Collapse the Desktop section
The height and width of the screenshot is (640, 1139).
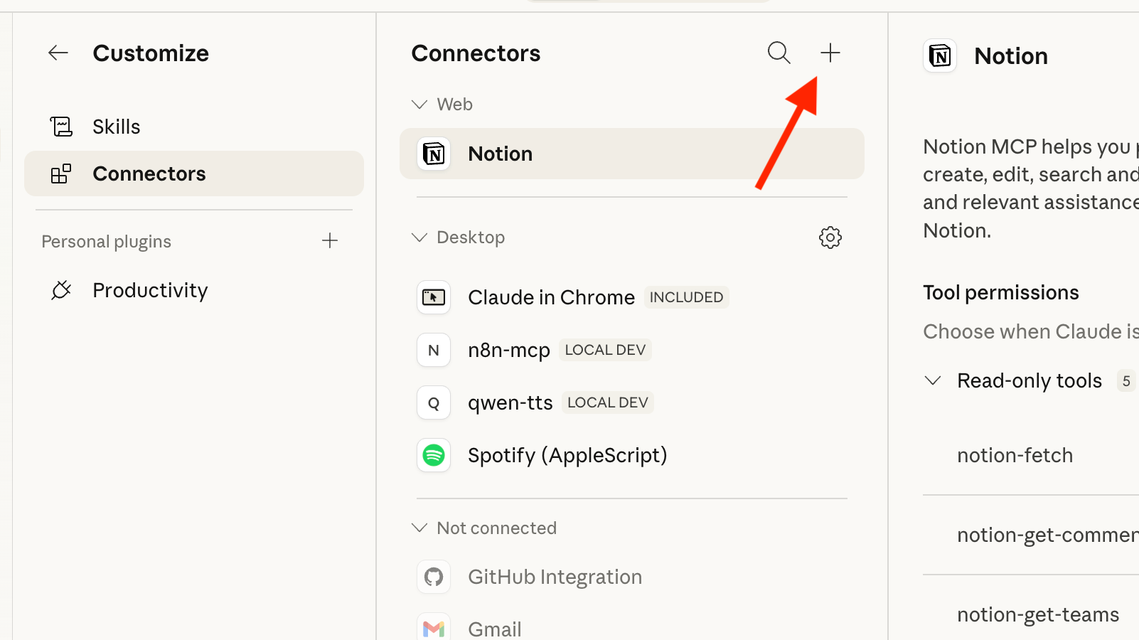point(419,238)
